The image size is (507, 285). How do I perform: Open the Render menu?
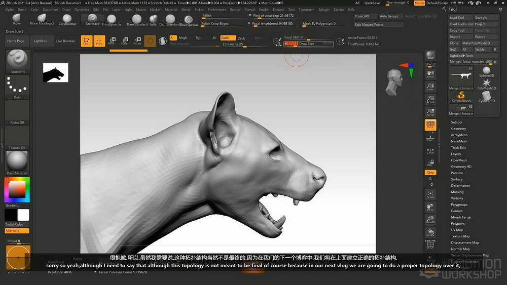pos(235,9)
